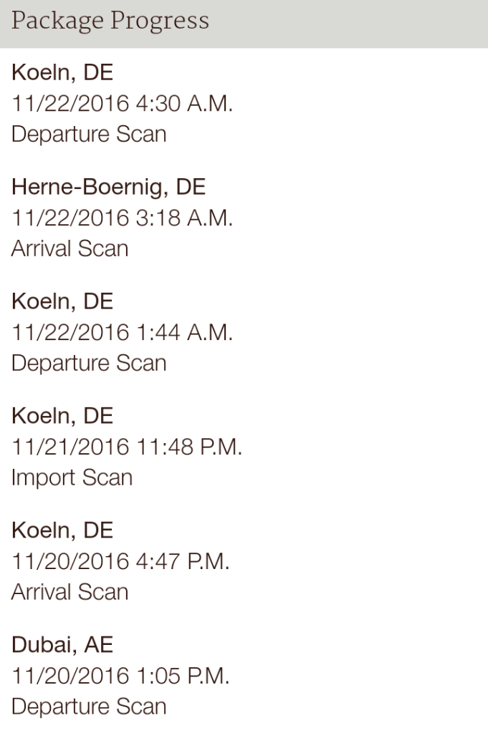
Task: Select the 11/21/2016 11:48 P.M. timestamp
Action: pyautogui.click(x=127, y=447)
